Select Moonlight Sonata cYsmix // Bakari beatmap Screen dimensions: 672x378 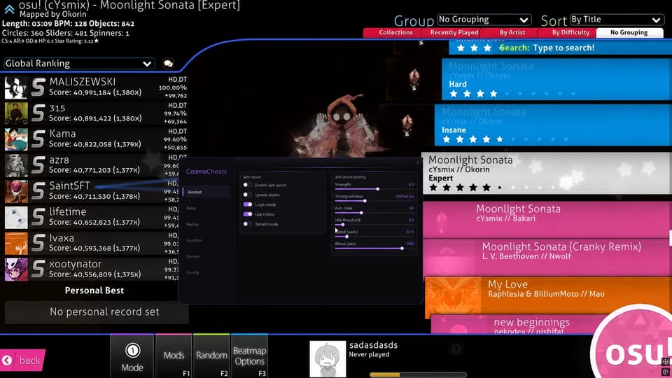pos(547,218)
